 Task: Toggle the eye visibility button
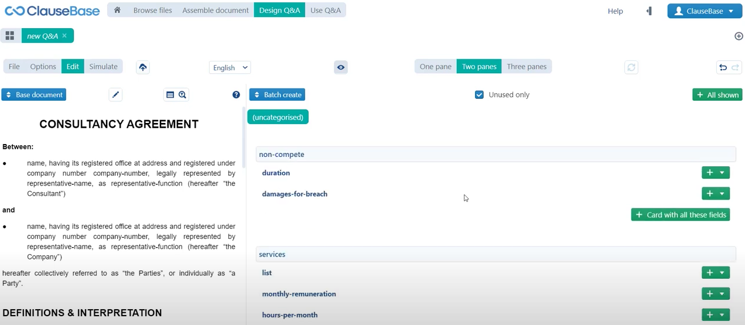coord(341,67)
